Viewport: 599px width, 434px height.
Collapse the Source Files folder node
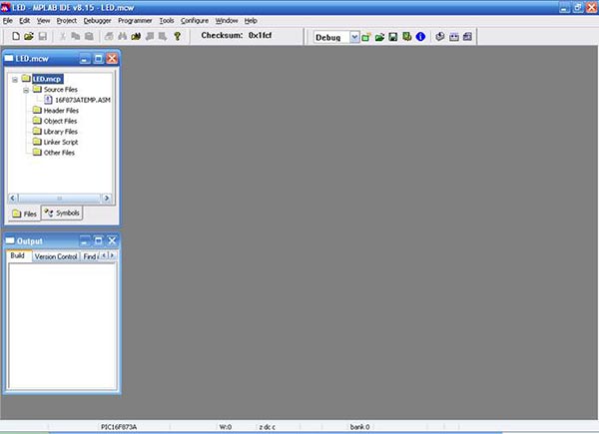[26, 91]
